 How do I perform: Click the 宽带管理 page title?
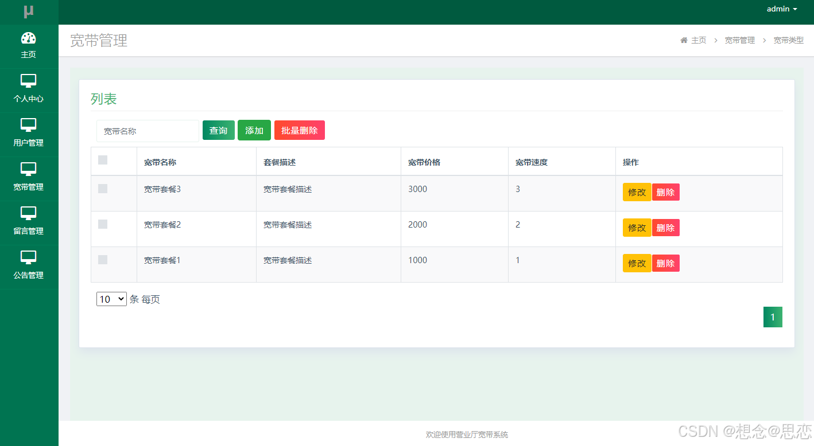pyautogui.click(x=99, y=40)
